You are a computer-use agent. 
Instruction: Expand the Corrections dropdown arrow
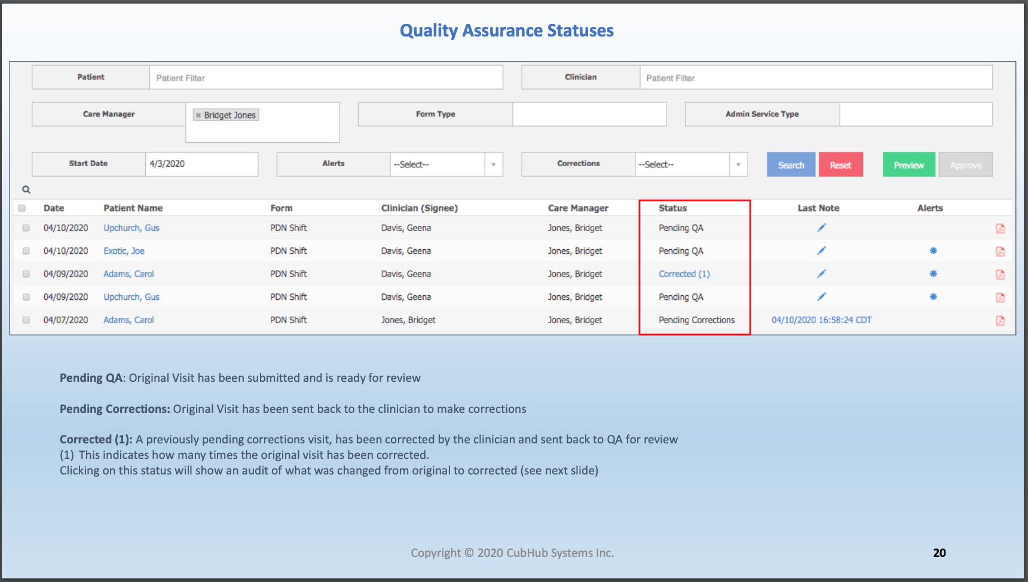coord(738,164)
